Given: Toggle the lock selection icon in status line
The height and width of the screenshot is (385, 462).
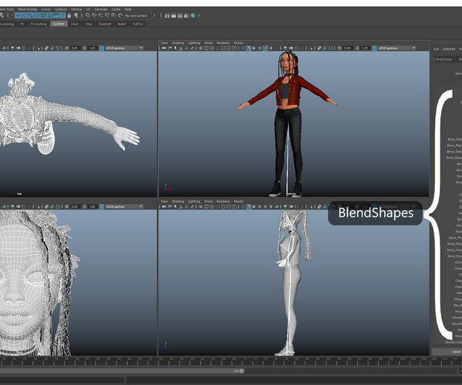Looking at the screenshot, I should (69, 15).
